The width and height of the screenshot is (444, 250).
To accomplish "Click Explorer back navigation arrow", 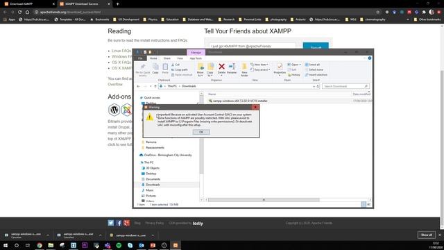I will 138,86.
